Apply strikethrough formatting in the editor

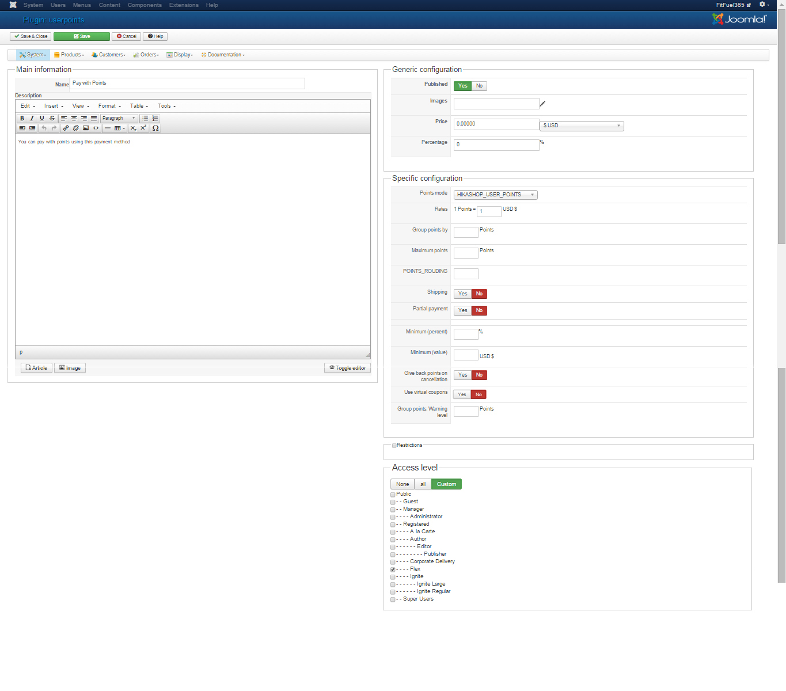pyautogui.click(x=52, y=118)
